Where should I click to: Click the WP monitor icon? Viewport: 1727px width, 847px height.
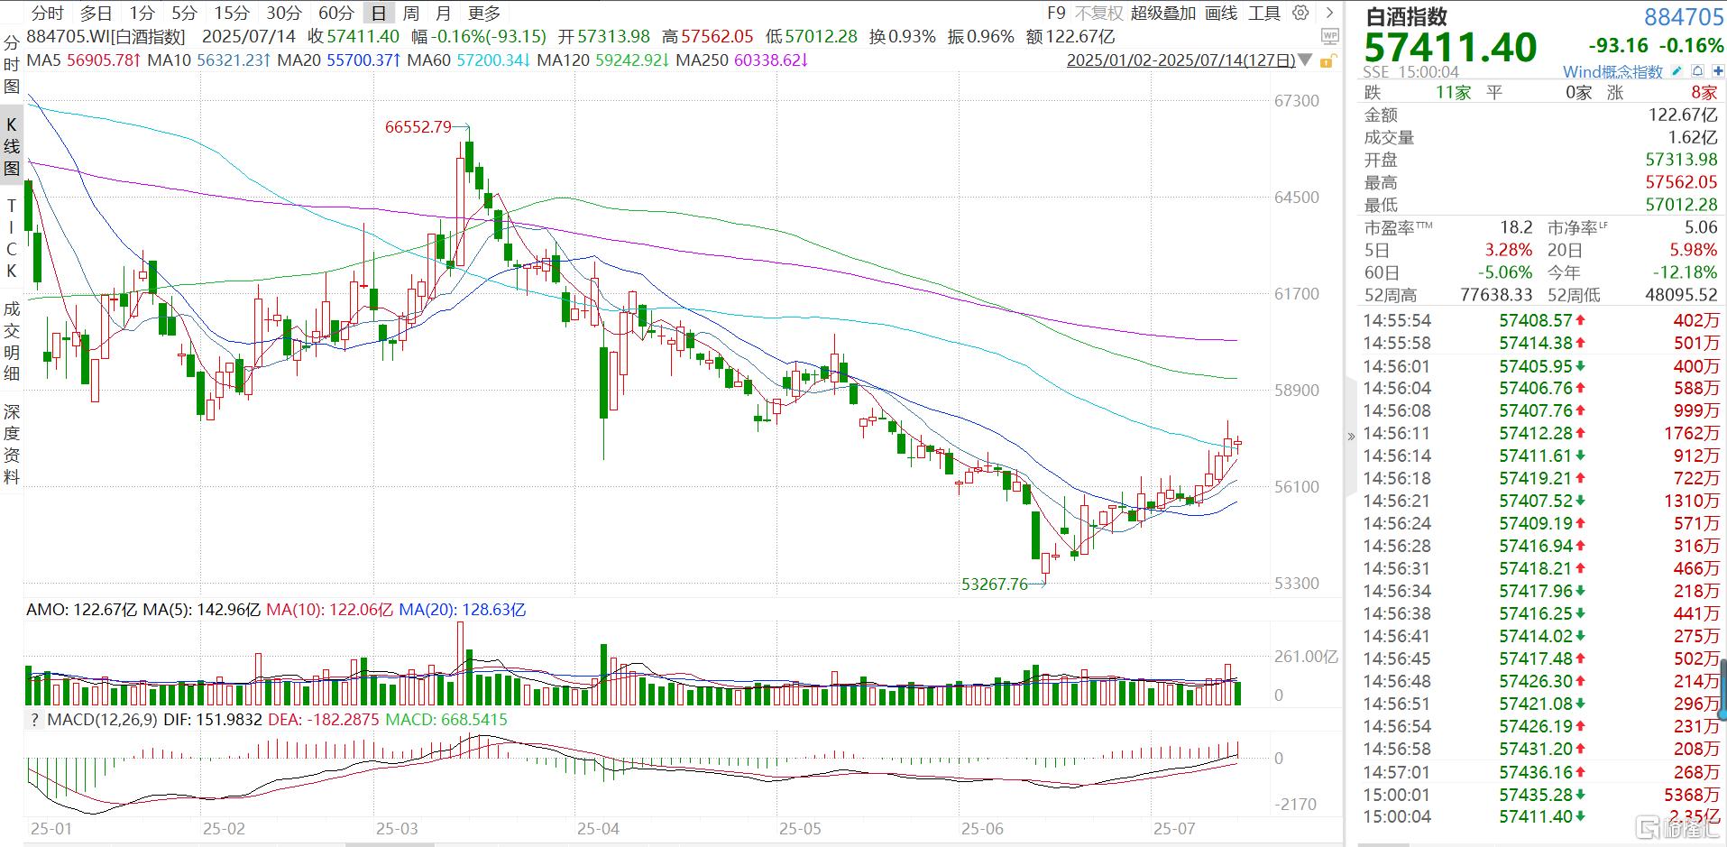pos(1329,37)
